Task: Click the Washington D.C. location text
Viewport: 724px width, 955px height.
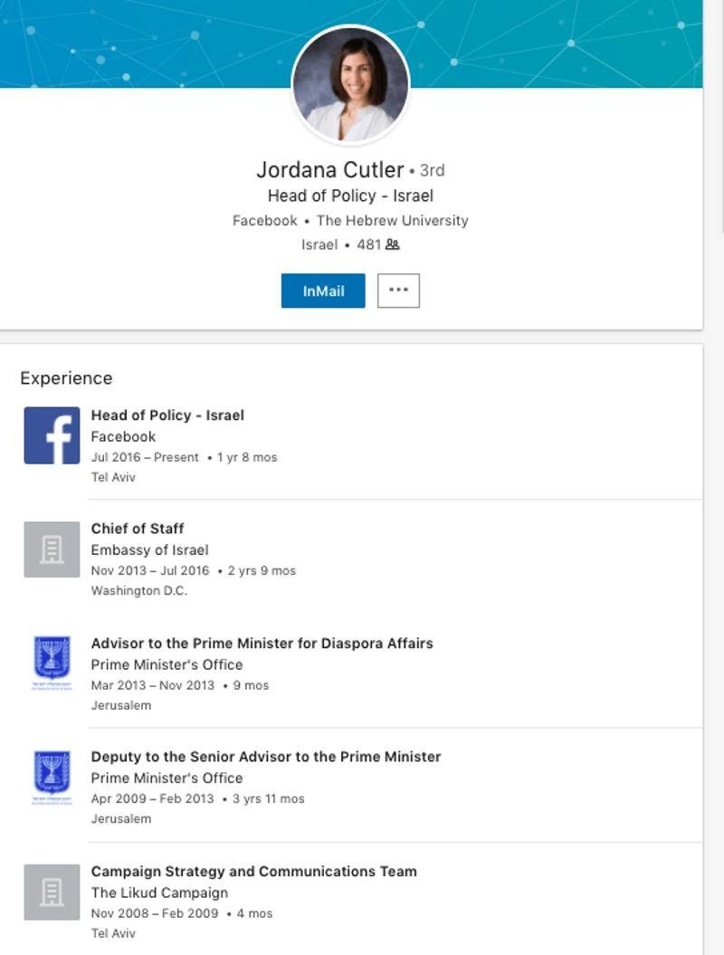Action: (x=138, y=591)
